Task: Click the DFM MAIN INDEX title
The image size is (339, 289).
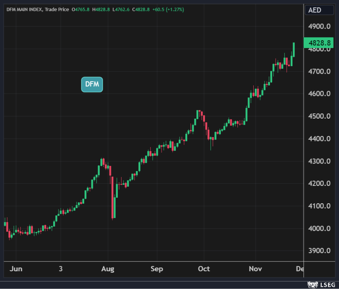Action: tap(24, 9)
